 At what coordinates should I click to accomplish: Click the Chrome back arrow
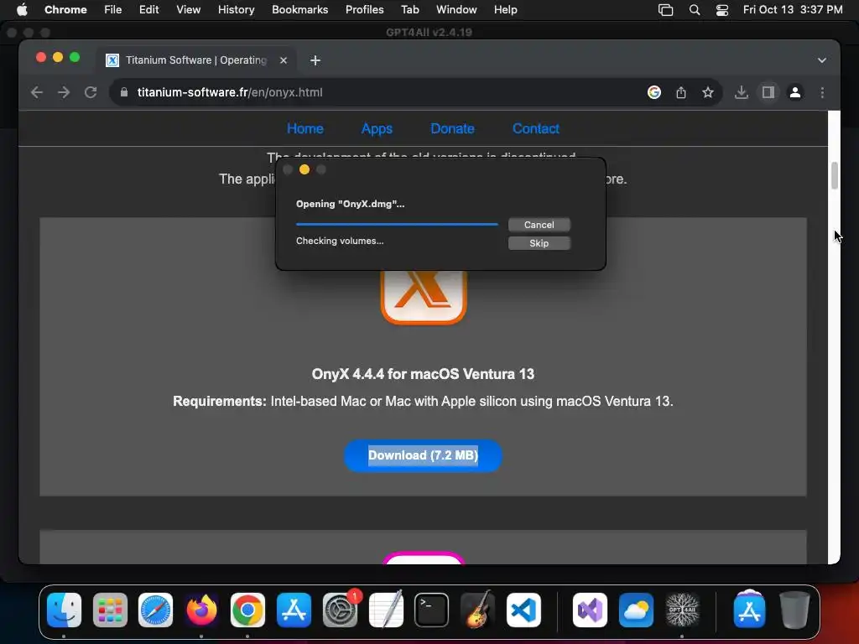coord(37,92)
